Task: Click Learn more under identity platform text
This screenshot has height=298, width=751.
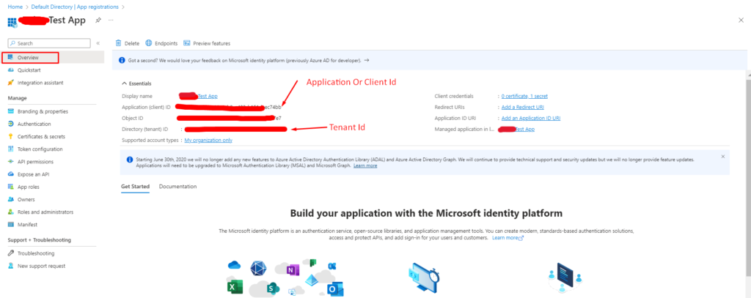Action: 508,238
